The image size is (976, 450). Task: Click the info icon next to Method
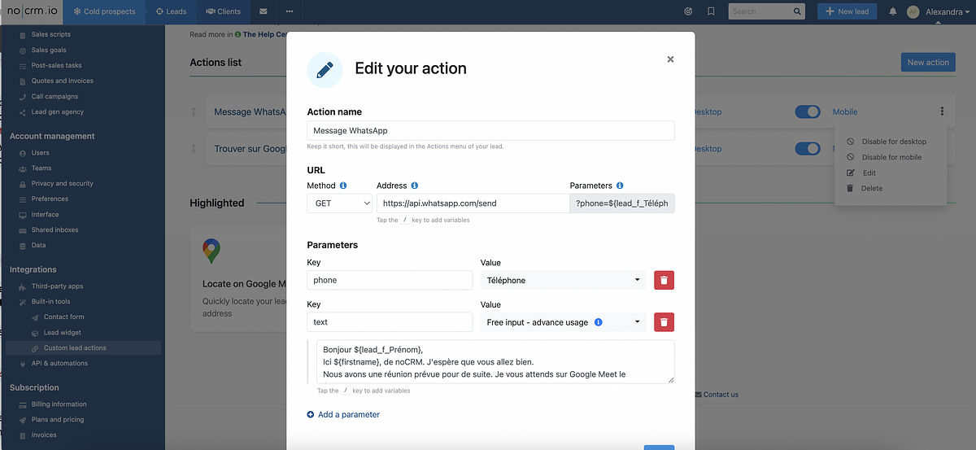click(x=342, y=186)
